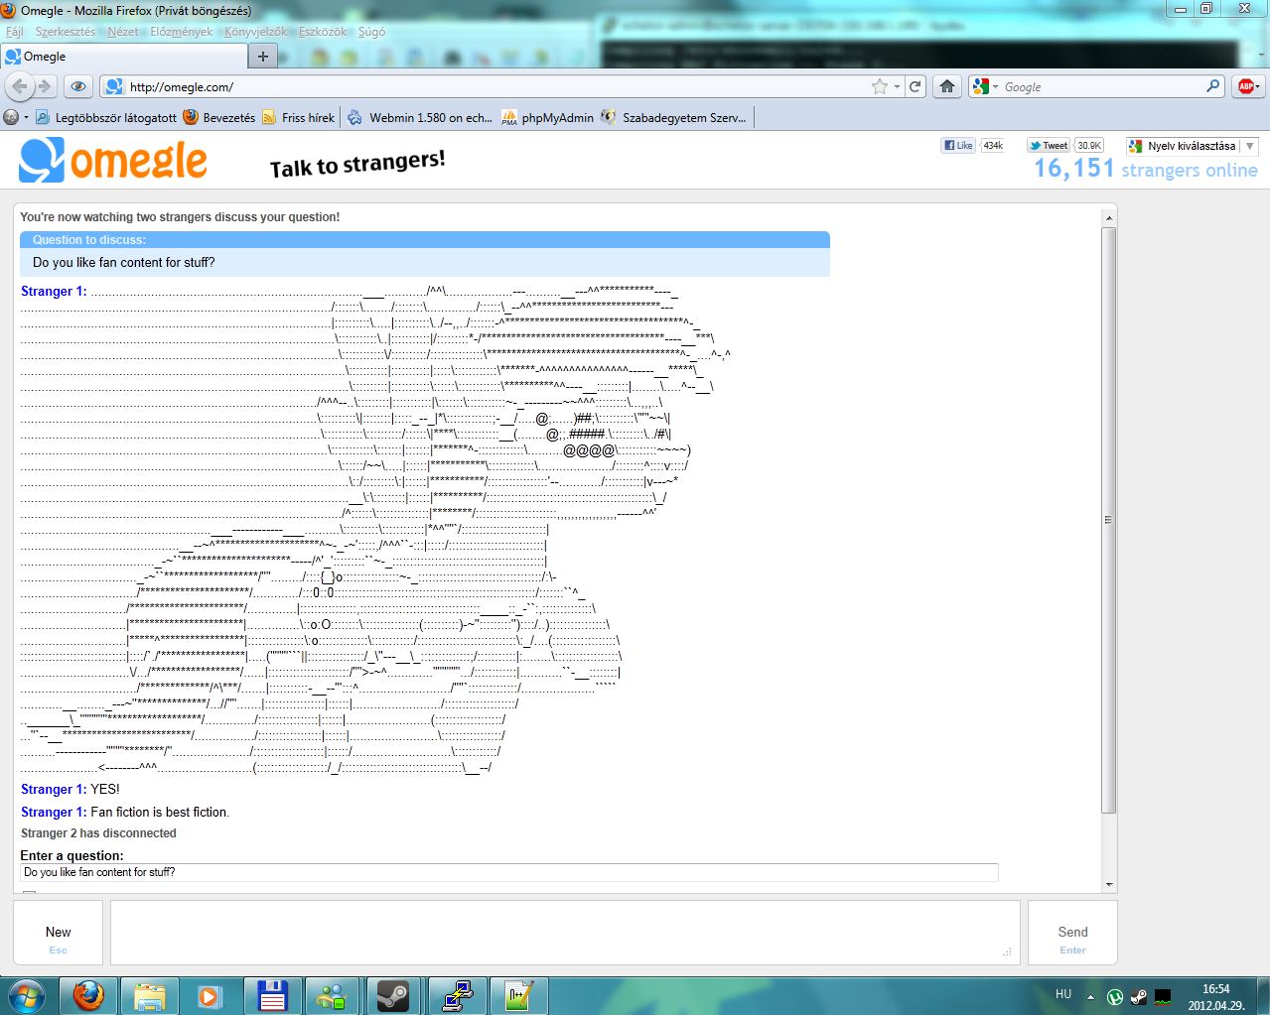Launch Firefox from the taskbar
Viewport: 1270px width, 1015px height.
click(x=89, y=995)
